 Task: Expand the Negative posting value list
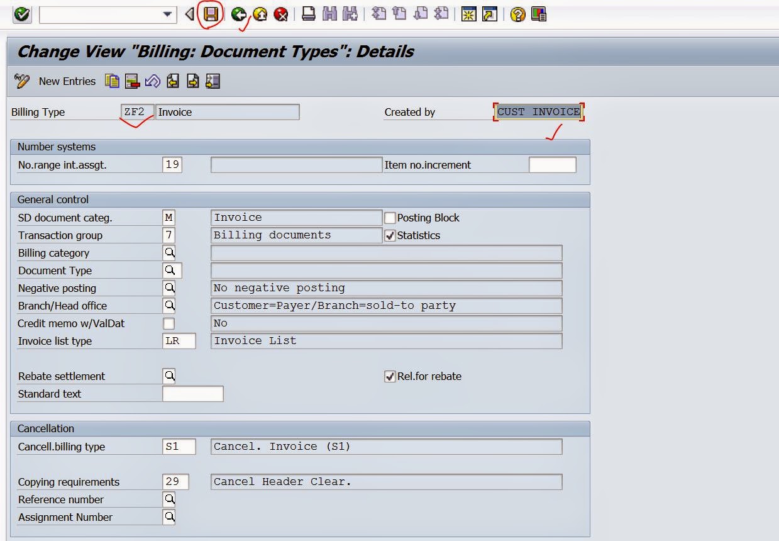pos(169,288)
